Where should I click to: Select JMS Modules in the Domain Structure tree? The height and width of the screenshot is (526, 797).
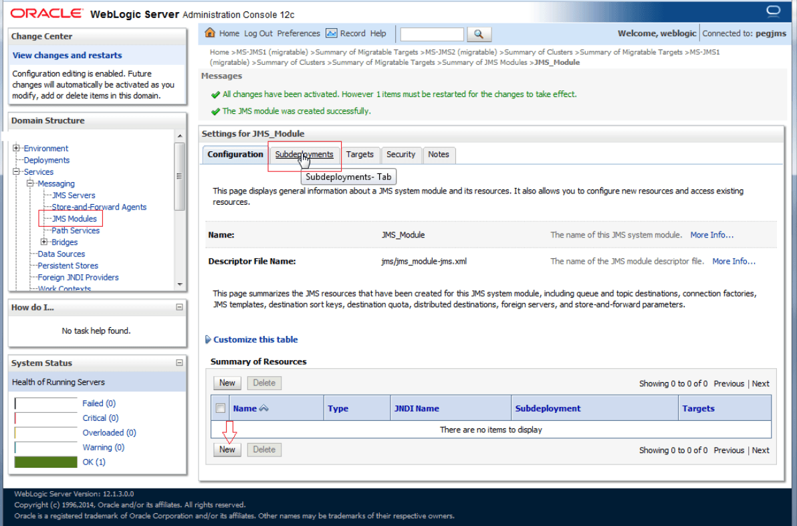click(x=76, y=218)
